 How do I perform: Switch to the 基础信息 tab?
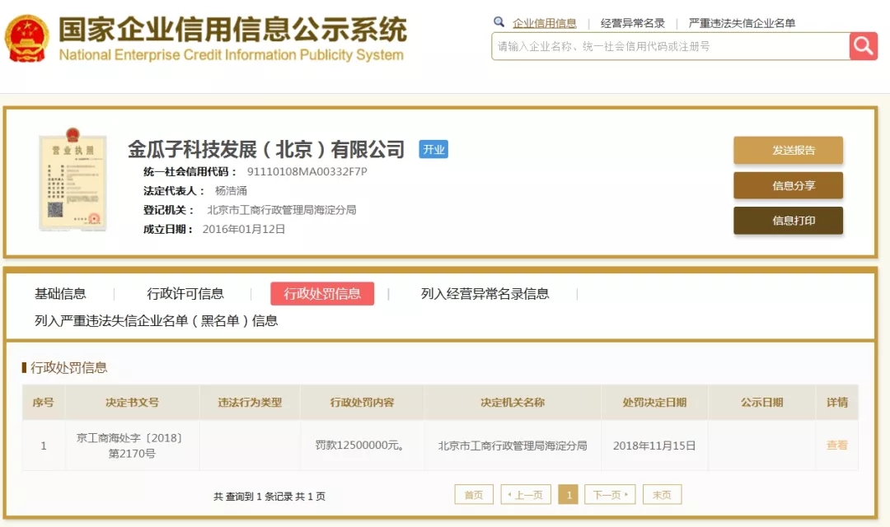(60, 294)
